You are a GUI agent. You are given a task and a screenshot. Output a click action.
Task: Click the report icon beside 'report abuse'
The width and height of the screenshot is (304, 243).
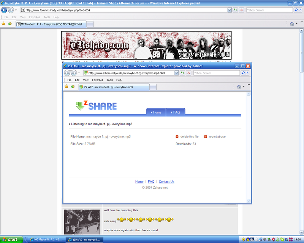tap(206, 137)
